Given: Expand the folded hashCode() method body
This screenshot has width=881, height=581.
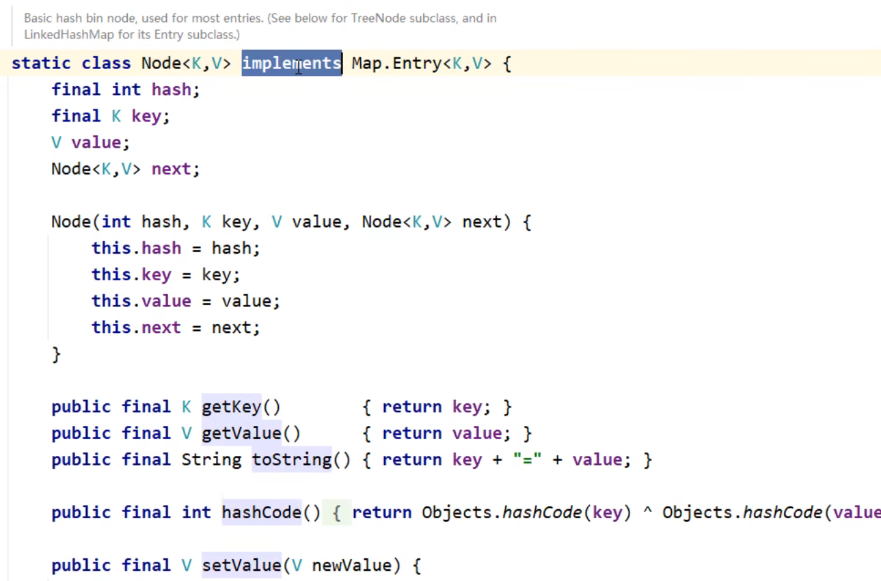Looking at the screenshot, I should pyautogui.click(x=336, y=513).
